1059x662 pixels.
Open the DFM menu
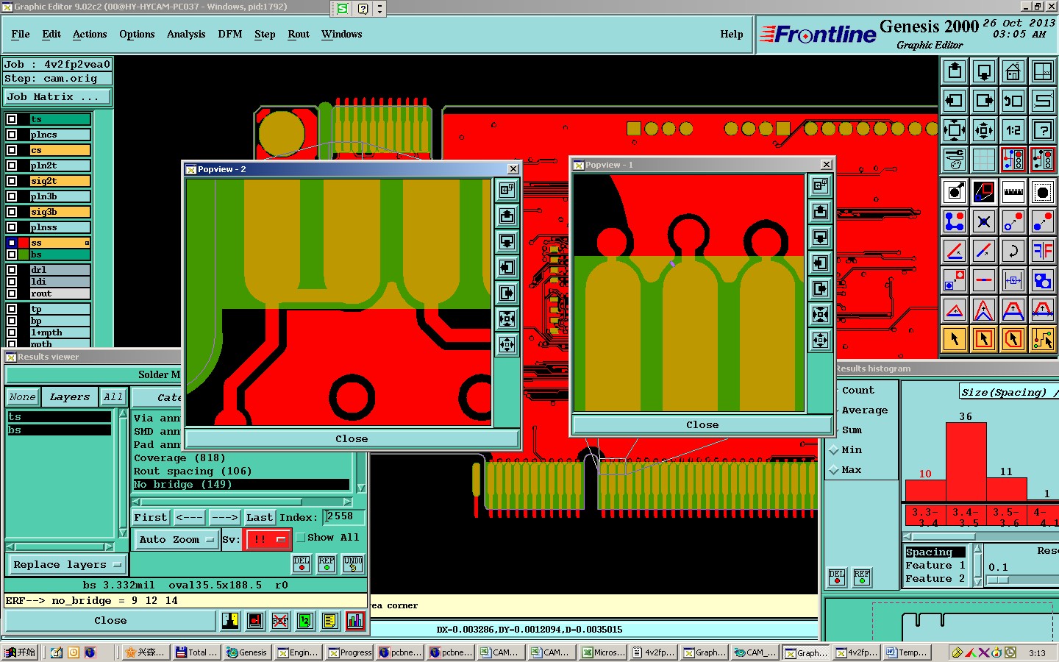click(230, 34)
